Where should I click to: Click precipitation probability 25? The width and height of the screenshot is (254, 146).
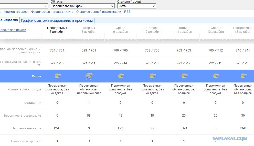click(215, 115)
